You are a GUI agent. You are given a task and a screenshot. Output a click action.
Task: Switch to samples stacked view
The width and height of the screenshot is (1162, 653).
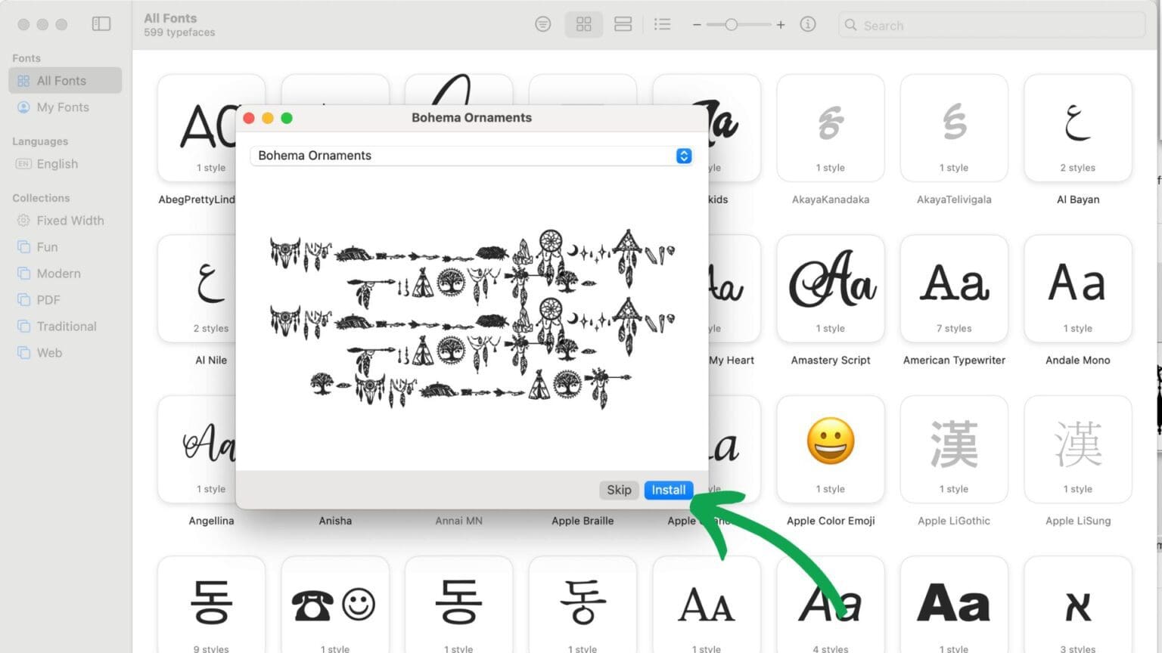(623, 24)
